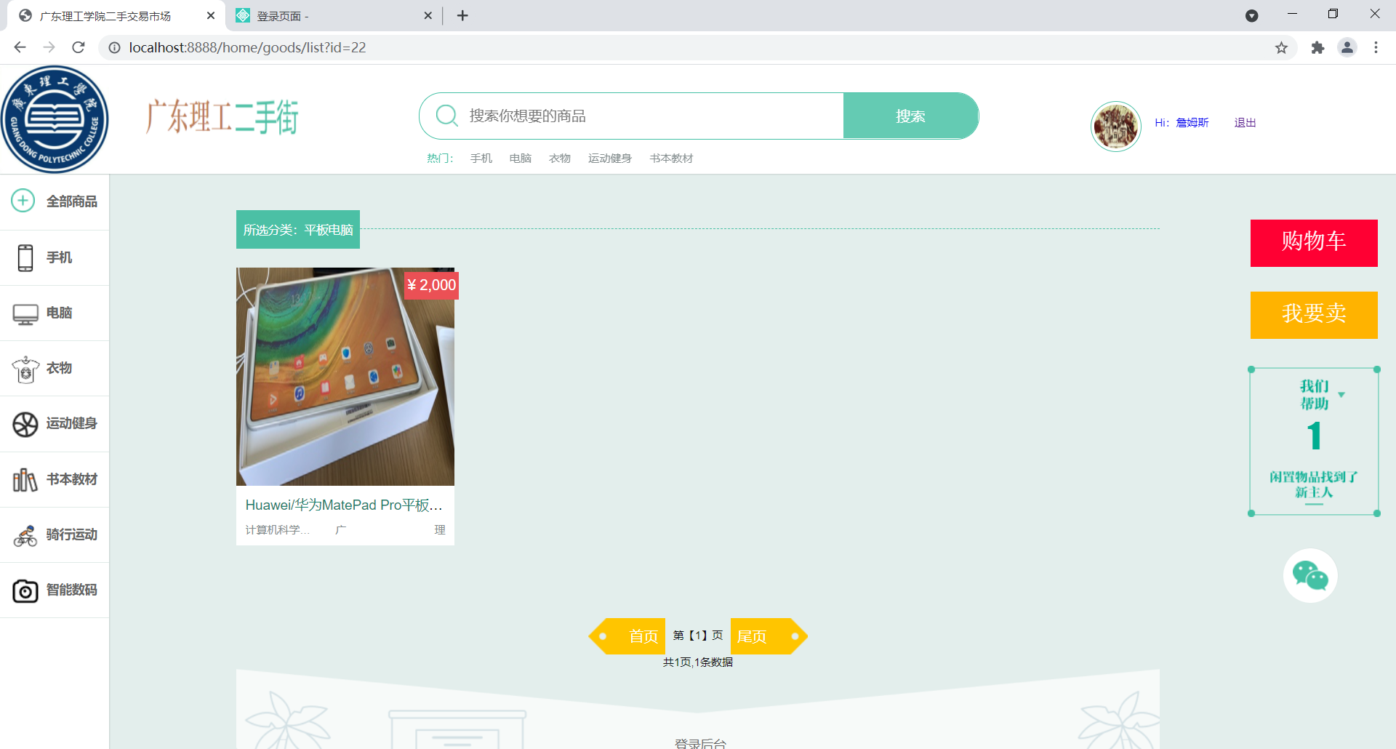Screen dimensions: 1396x749
Task: Open the browser extensions puzzle icon
Action: 1317,47
